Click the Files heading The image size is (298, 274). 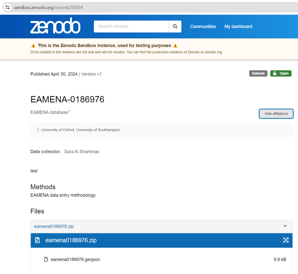(37, 211)
